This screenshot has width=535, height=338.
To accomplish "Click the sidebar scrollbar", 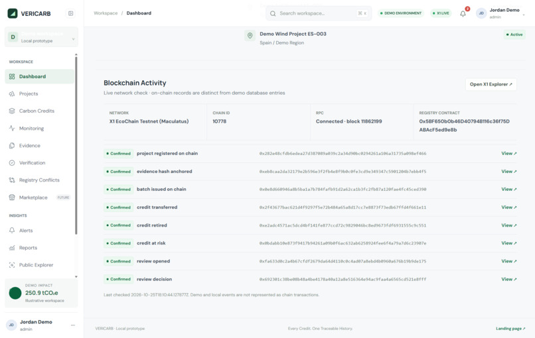I will coord(76,146).
